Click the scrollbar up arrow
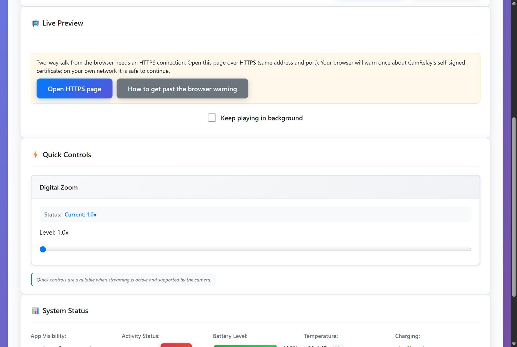Viewport: 517px width, 347px height. 514,3
